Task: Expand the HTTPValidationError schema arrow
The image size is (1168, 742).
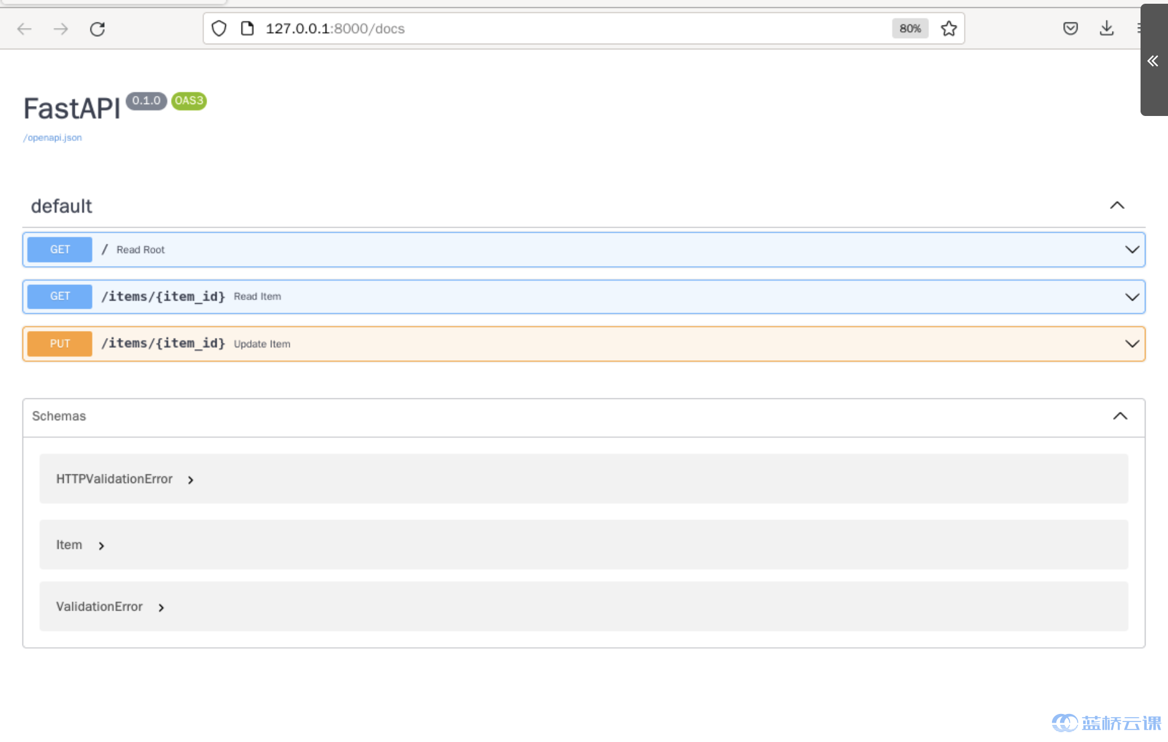Action: [191, 480]
